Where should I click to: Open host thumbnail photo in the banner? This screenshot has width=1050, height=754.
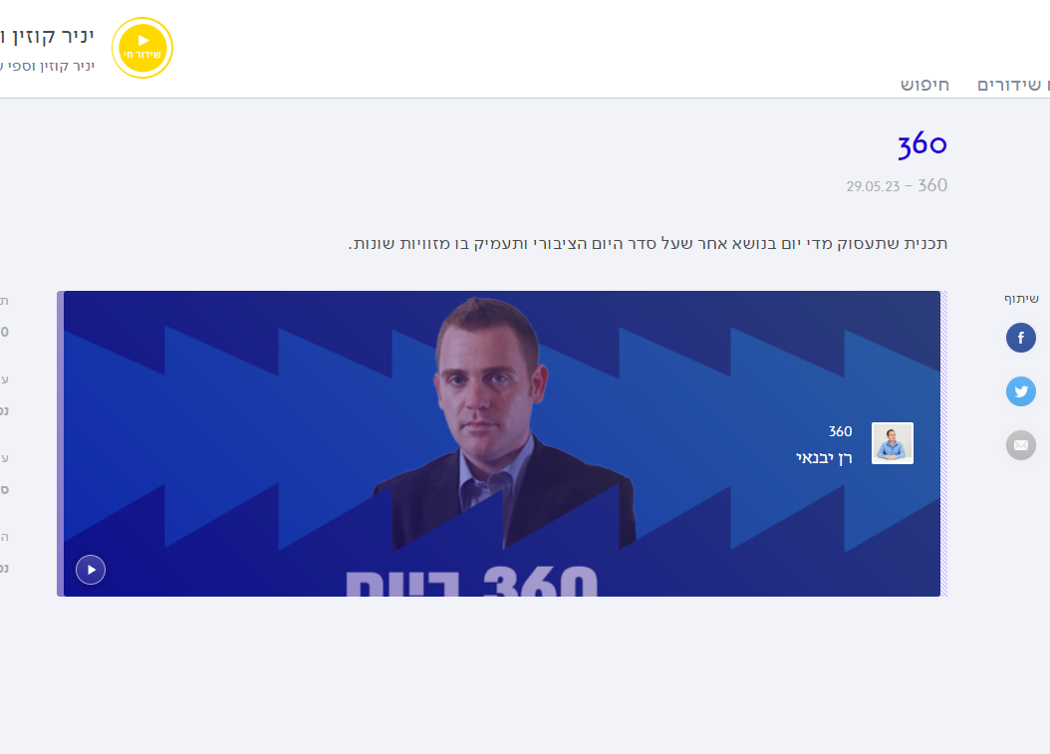click(x=892, y=443)
